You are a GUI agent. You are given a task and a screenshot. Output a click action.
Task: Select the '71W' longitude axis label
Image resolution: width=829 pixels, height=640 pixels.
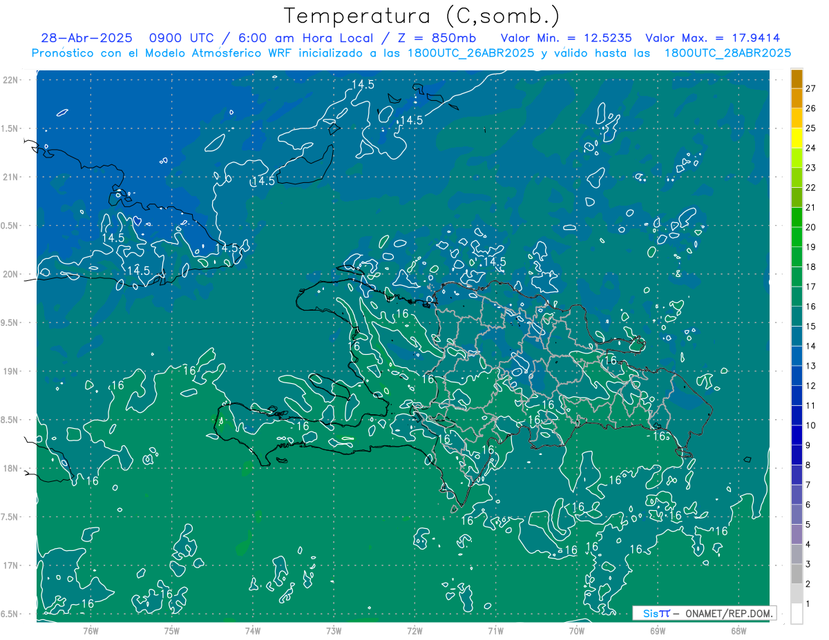pyautogui.click(x=495, y=631)
